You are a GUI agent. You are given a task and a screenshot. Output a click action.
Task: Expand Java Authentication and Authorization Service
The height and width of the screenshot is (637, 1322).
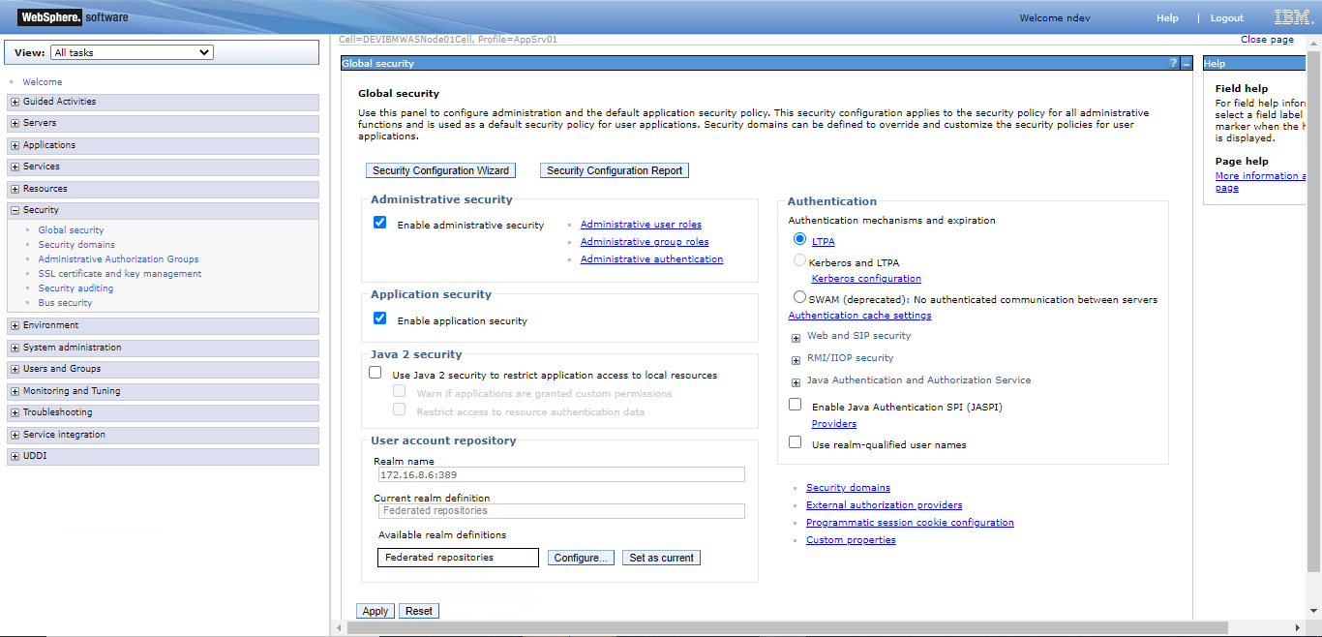(796, 382)
